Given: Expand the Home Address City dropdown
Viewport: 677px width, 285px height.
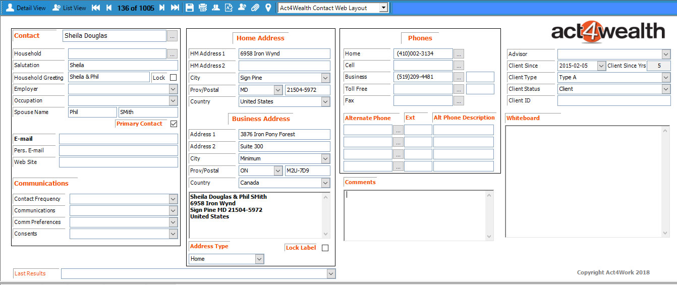Looking at the screenshot, I should (x=325, y=78).
